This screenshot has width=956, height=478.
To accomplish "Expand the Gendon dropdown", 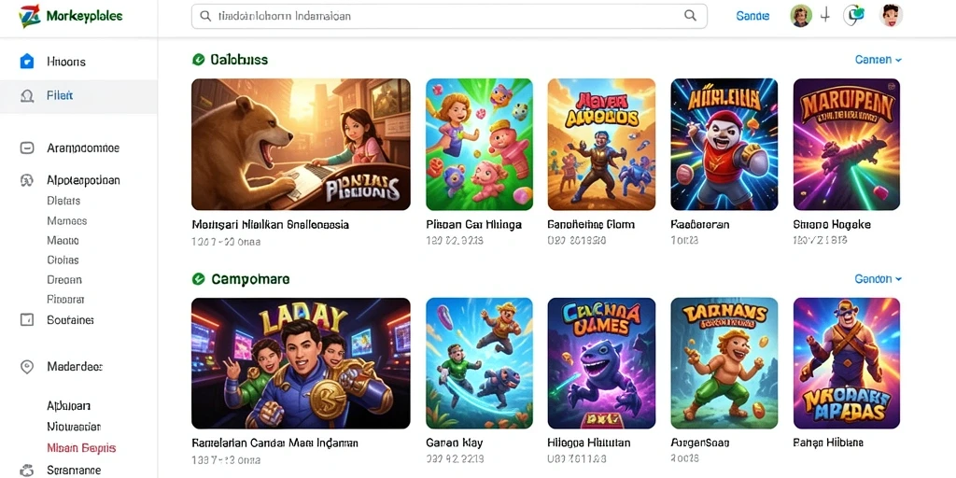I will coord(878,279).
